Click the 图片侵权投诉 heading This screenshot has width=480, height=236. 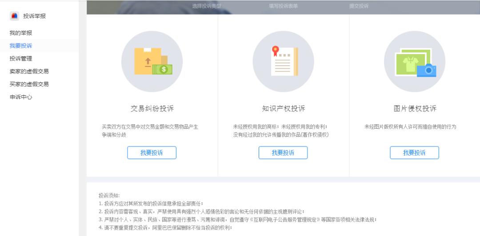tap(415, 109)
